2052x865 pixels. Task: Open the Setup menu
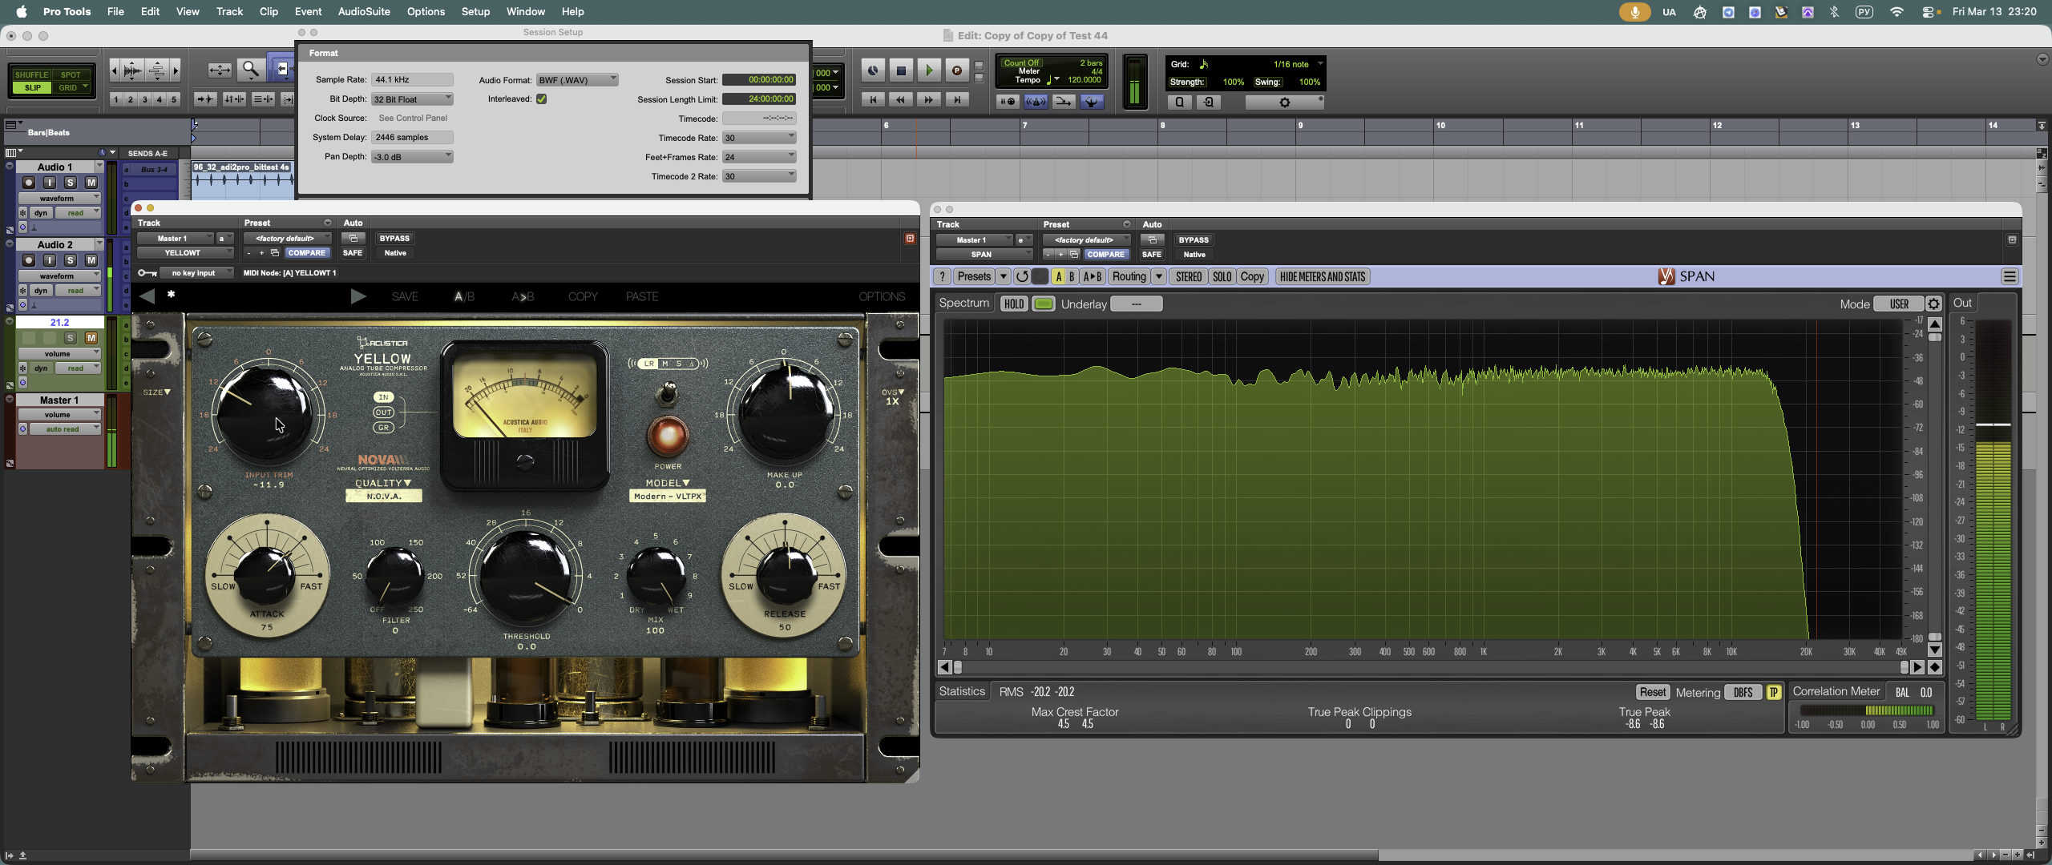[475, 11]
